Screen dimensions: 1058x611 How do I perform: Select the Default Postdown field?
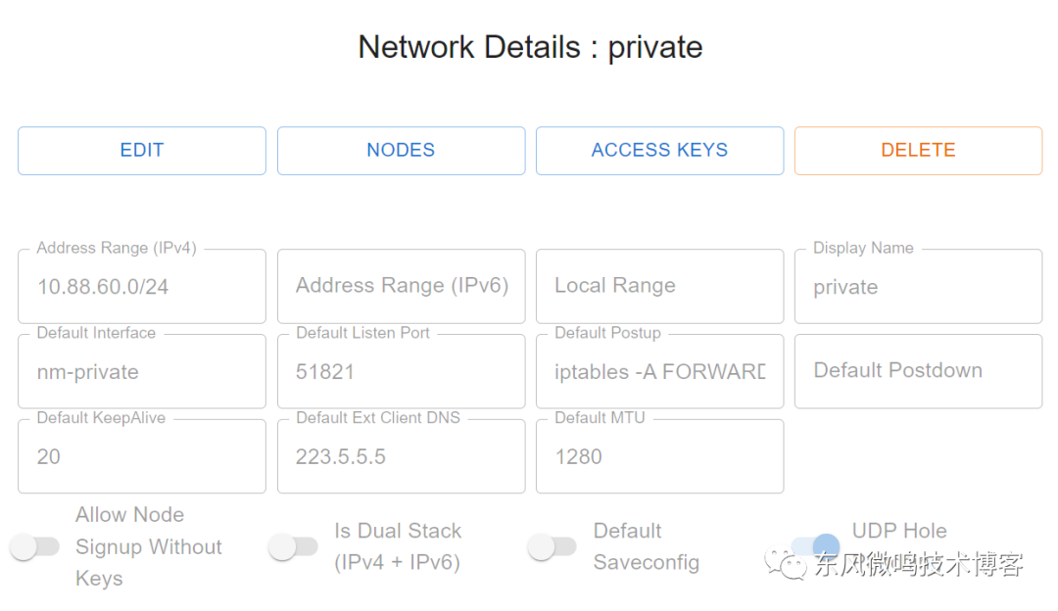point(918,371)
